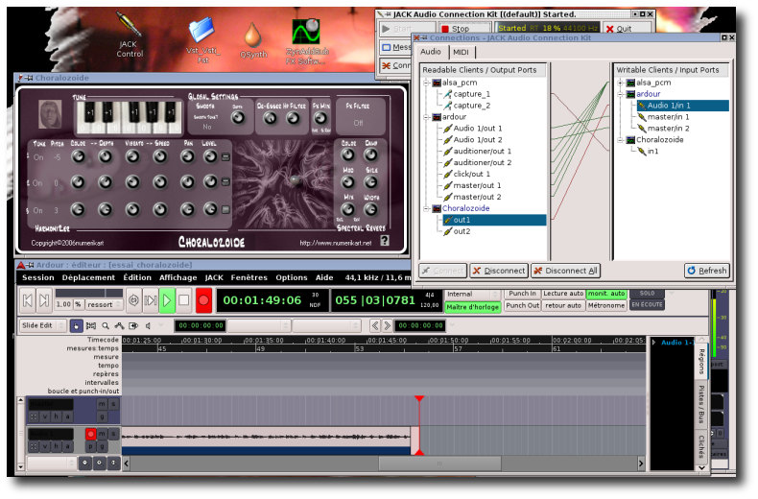This screenshot has width=758, height=499.
Task: Arm record on the Audio 1 track
Action: (90, 434)
